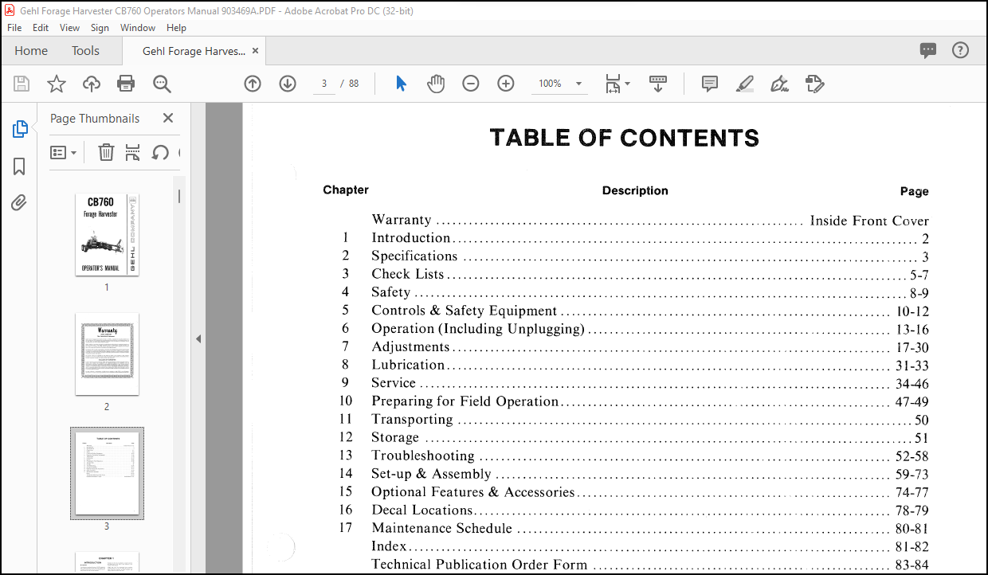988x575 pixels.
Task: Open the Sign menu
Action: (x=100, y=27)
